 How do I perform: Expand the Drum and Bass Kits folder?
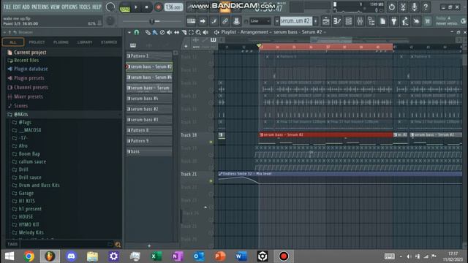coord(39,185)
